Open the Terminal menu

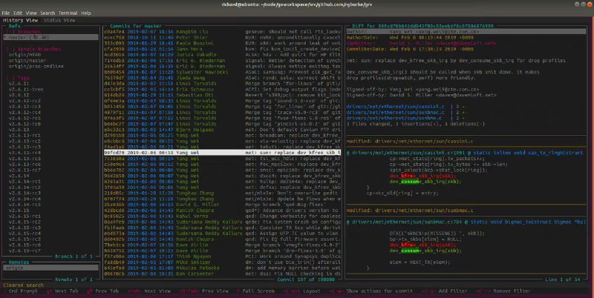[70, 13]
